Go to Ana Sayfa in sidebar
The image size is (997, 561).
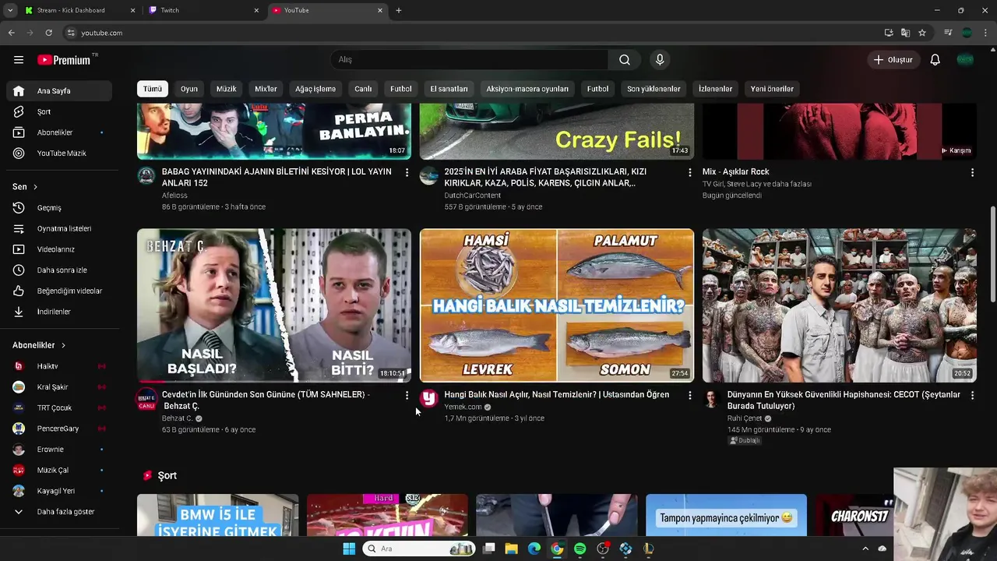(59, 91)
